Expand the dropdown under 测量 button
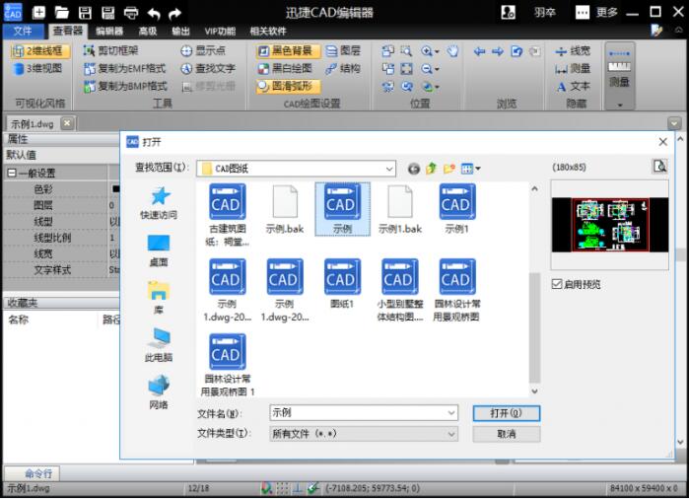 [x=620, y=106]
